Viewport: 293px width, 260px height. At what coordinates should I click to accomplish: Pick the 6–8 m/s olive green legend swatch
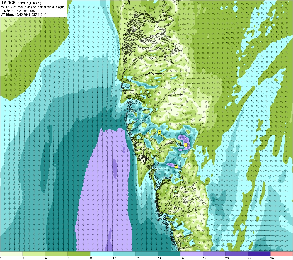[79, 254]
